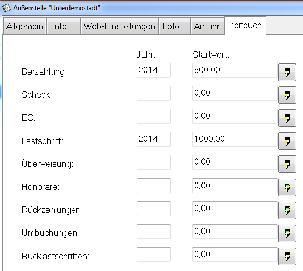Open the Info tab
Image resolution: width=303 pixels, height=271 pixels.
tap(64, 26)
